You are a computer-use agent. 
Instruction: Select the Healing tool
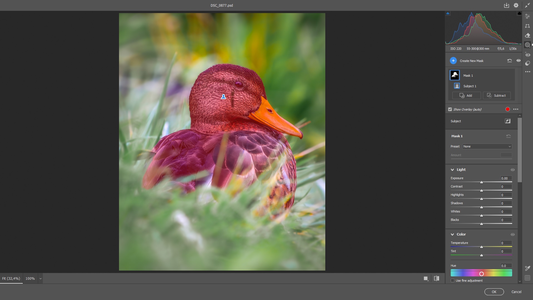[527, 35]
